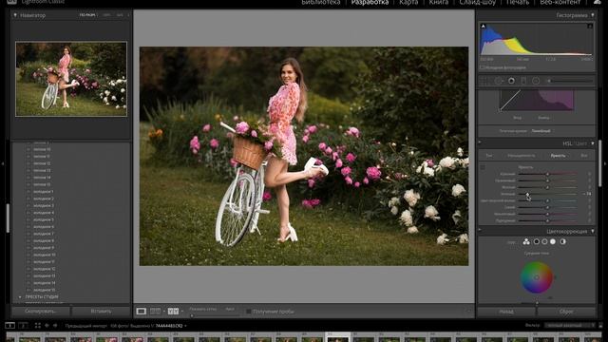The height and width of the screenshot is (342, 608).
Task: Select the Crop overlay tool
Action: [484, 81]
